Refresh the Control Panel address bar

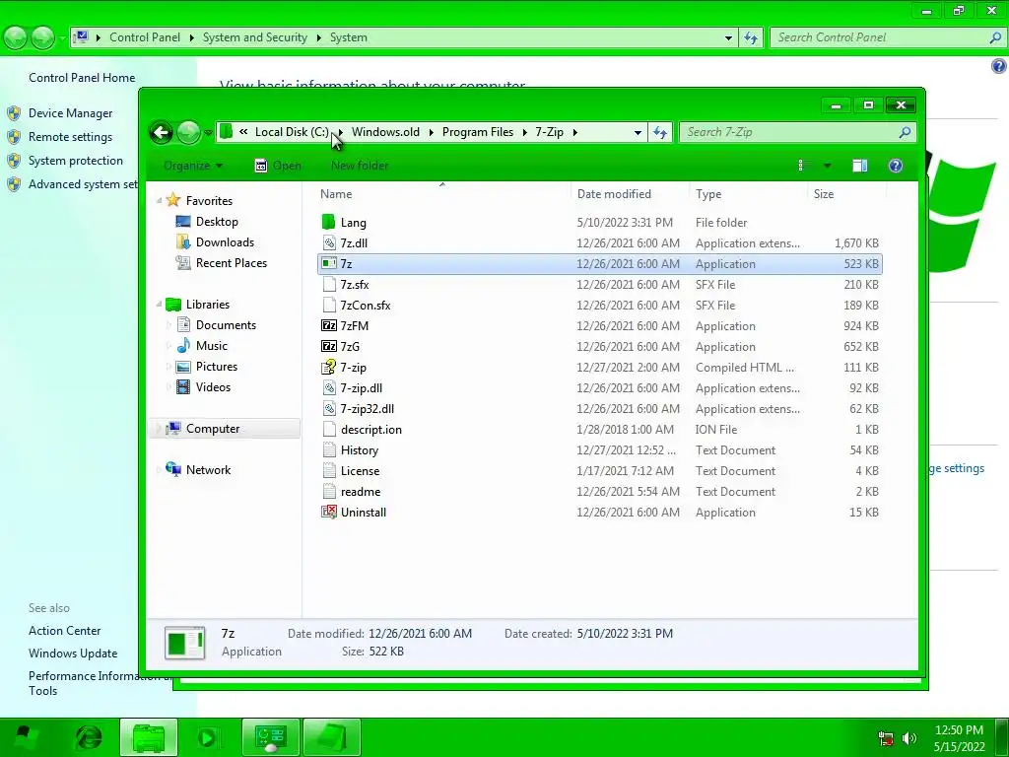point(751,37)
